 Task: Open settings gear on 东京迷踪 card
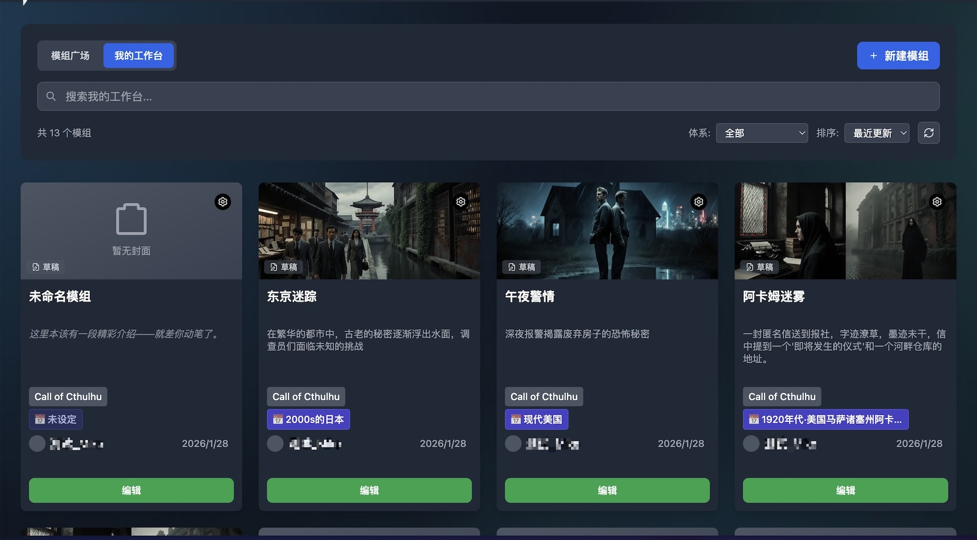click(461, 202)
